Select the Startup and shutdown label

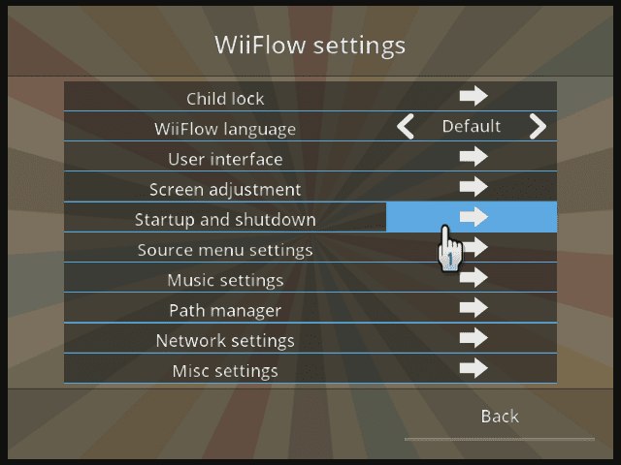(225, 219)
